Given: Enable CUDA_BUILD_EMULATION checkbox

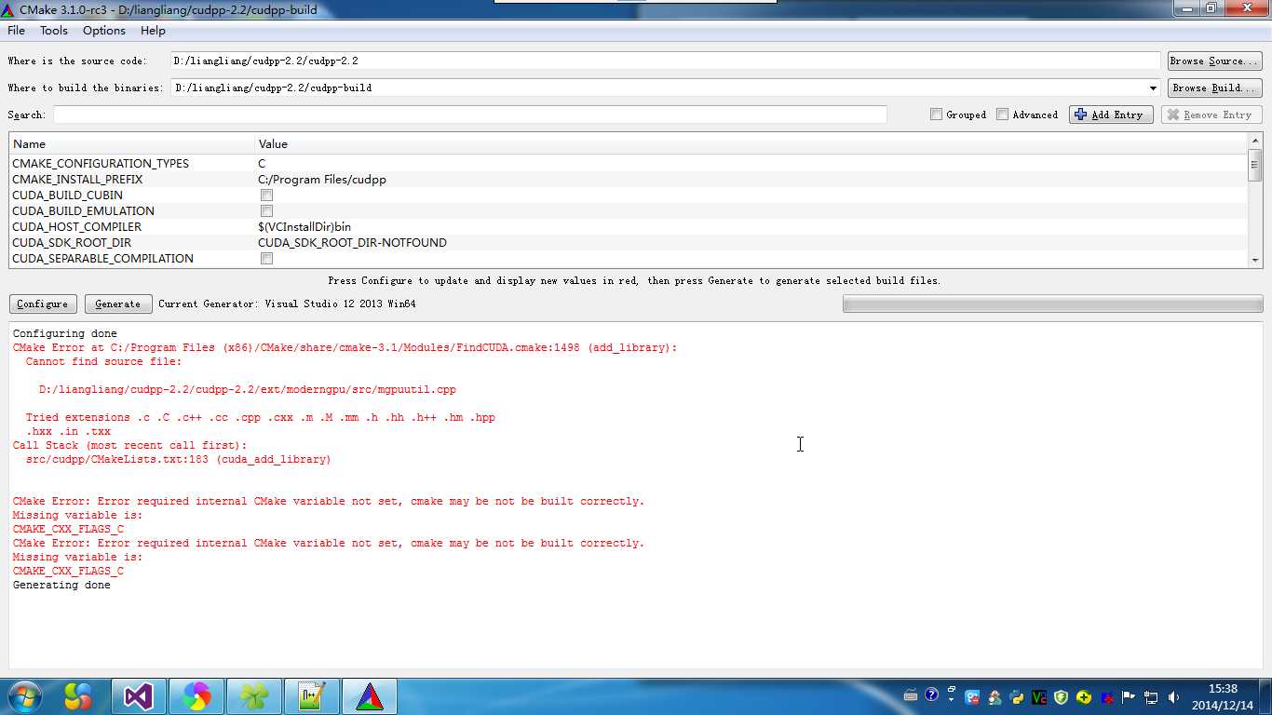Looking at the screenshot, I should (266, 211).
